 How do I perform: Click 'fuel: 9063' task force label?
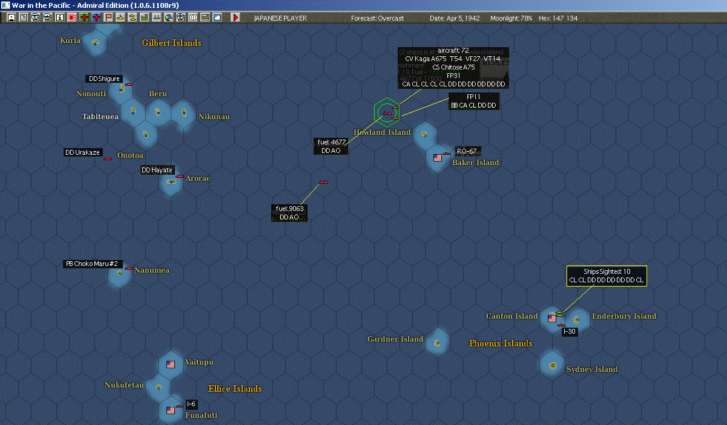click(289, 213)
